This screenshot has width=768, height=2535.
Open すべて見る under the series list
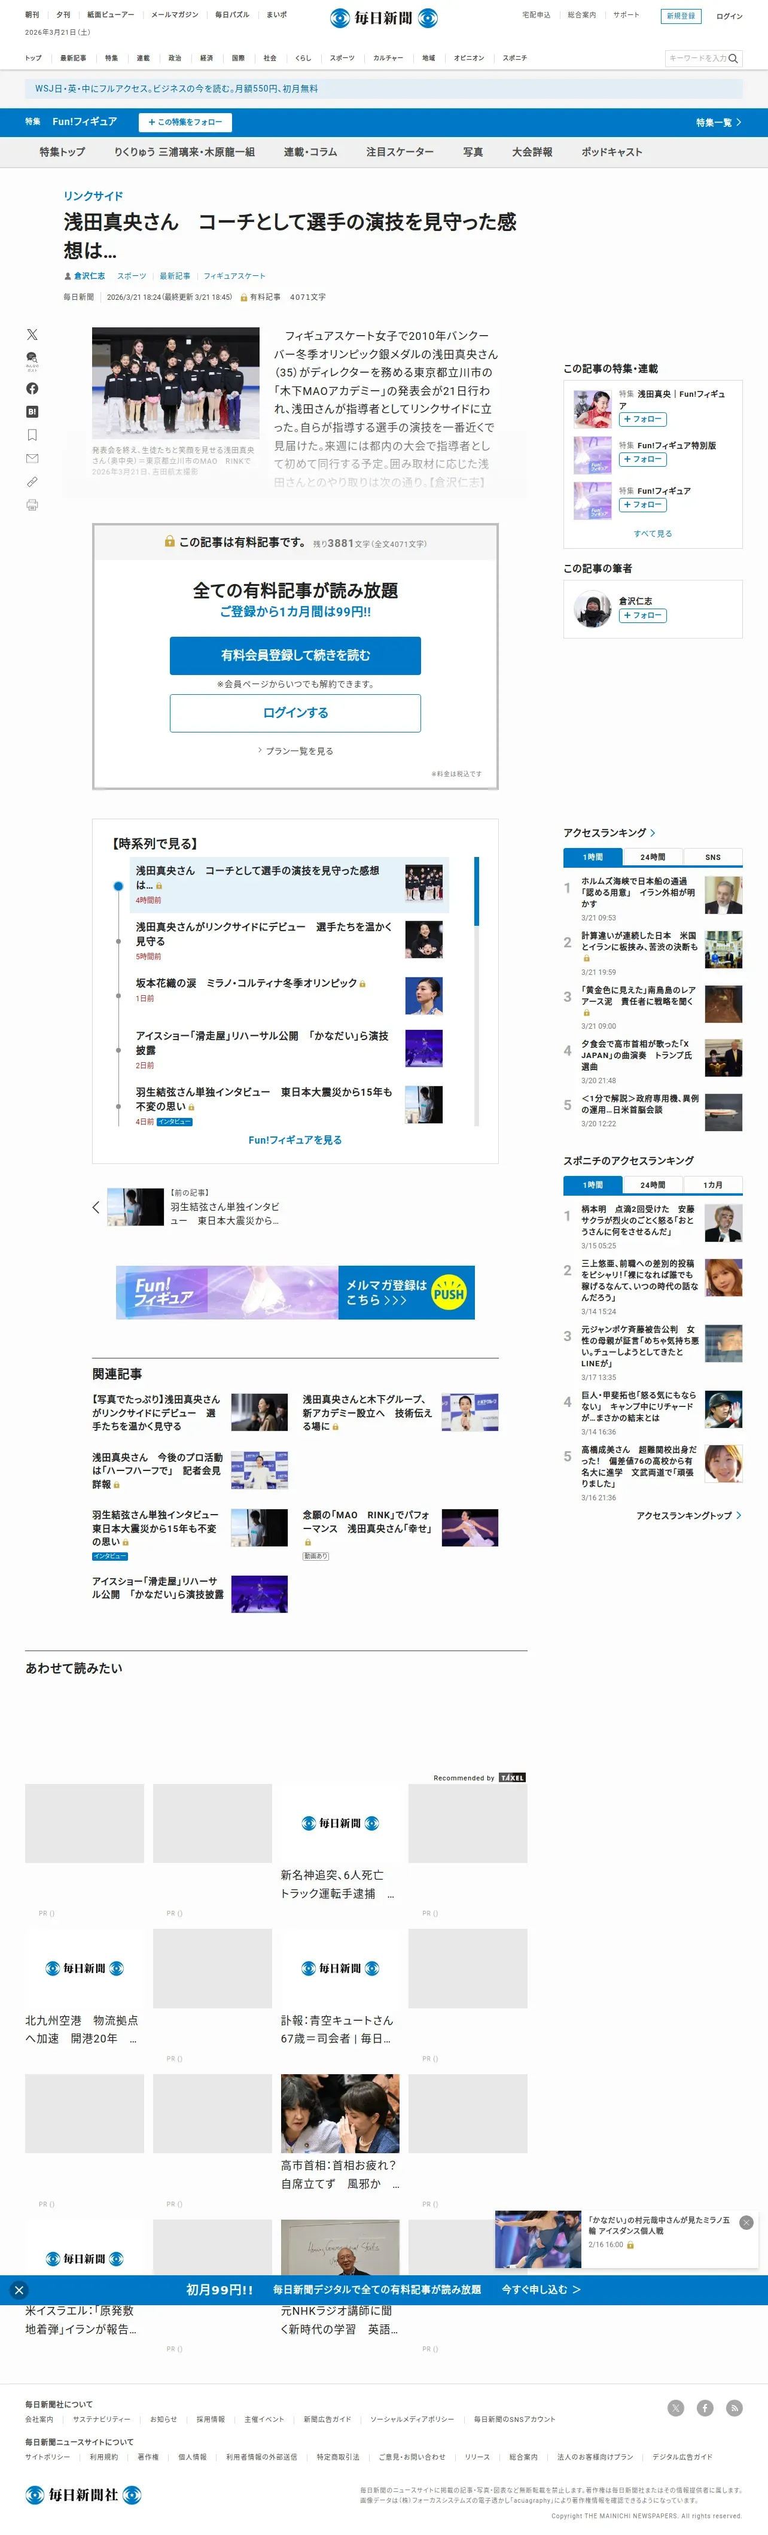[653, 533]
